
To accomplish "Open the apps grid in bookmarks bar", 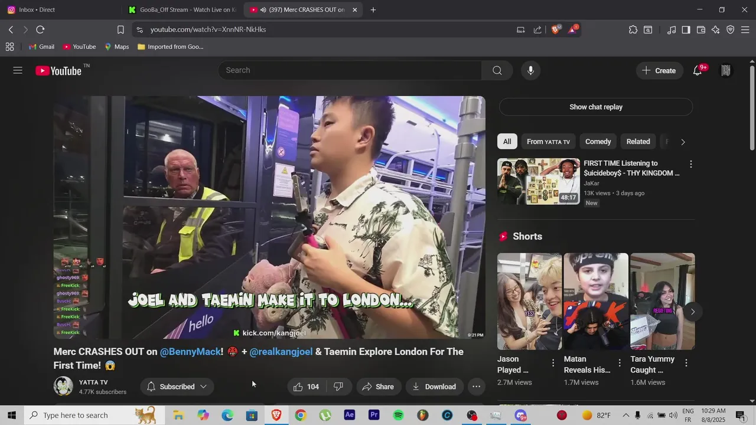I will tap(9, 47).
